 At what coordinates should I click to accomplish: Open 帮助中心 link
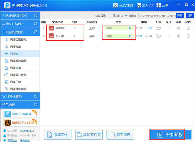point(25,140)
